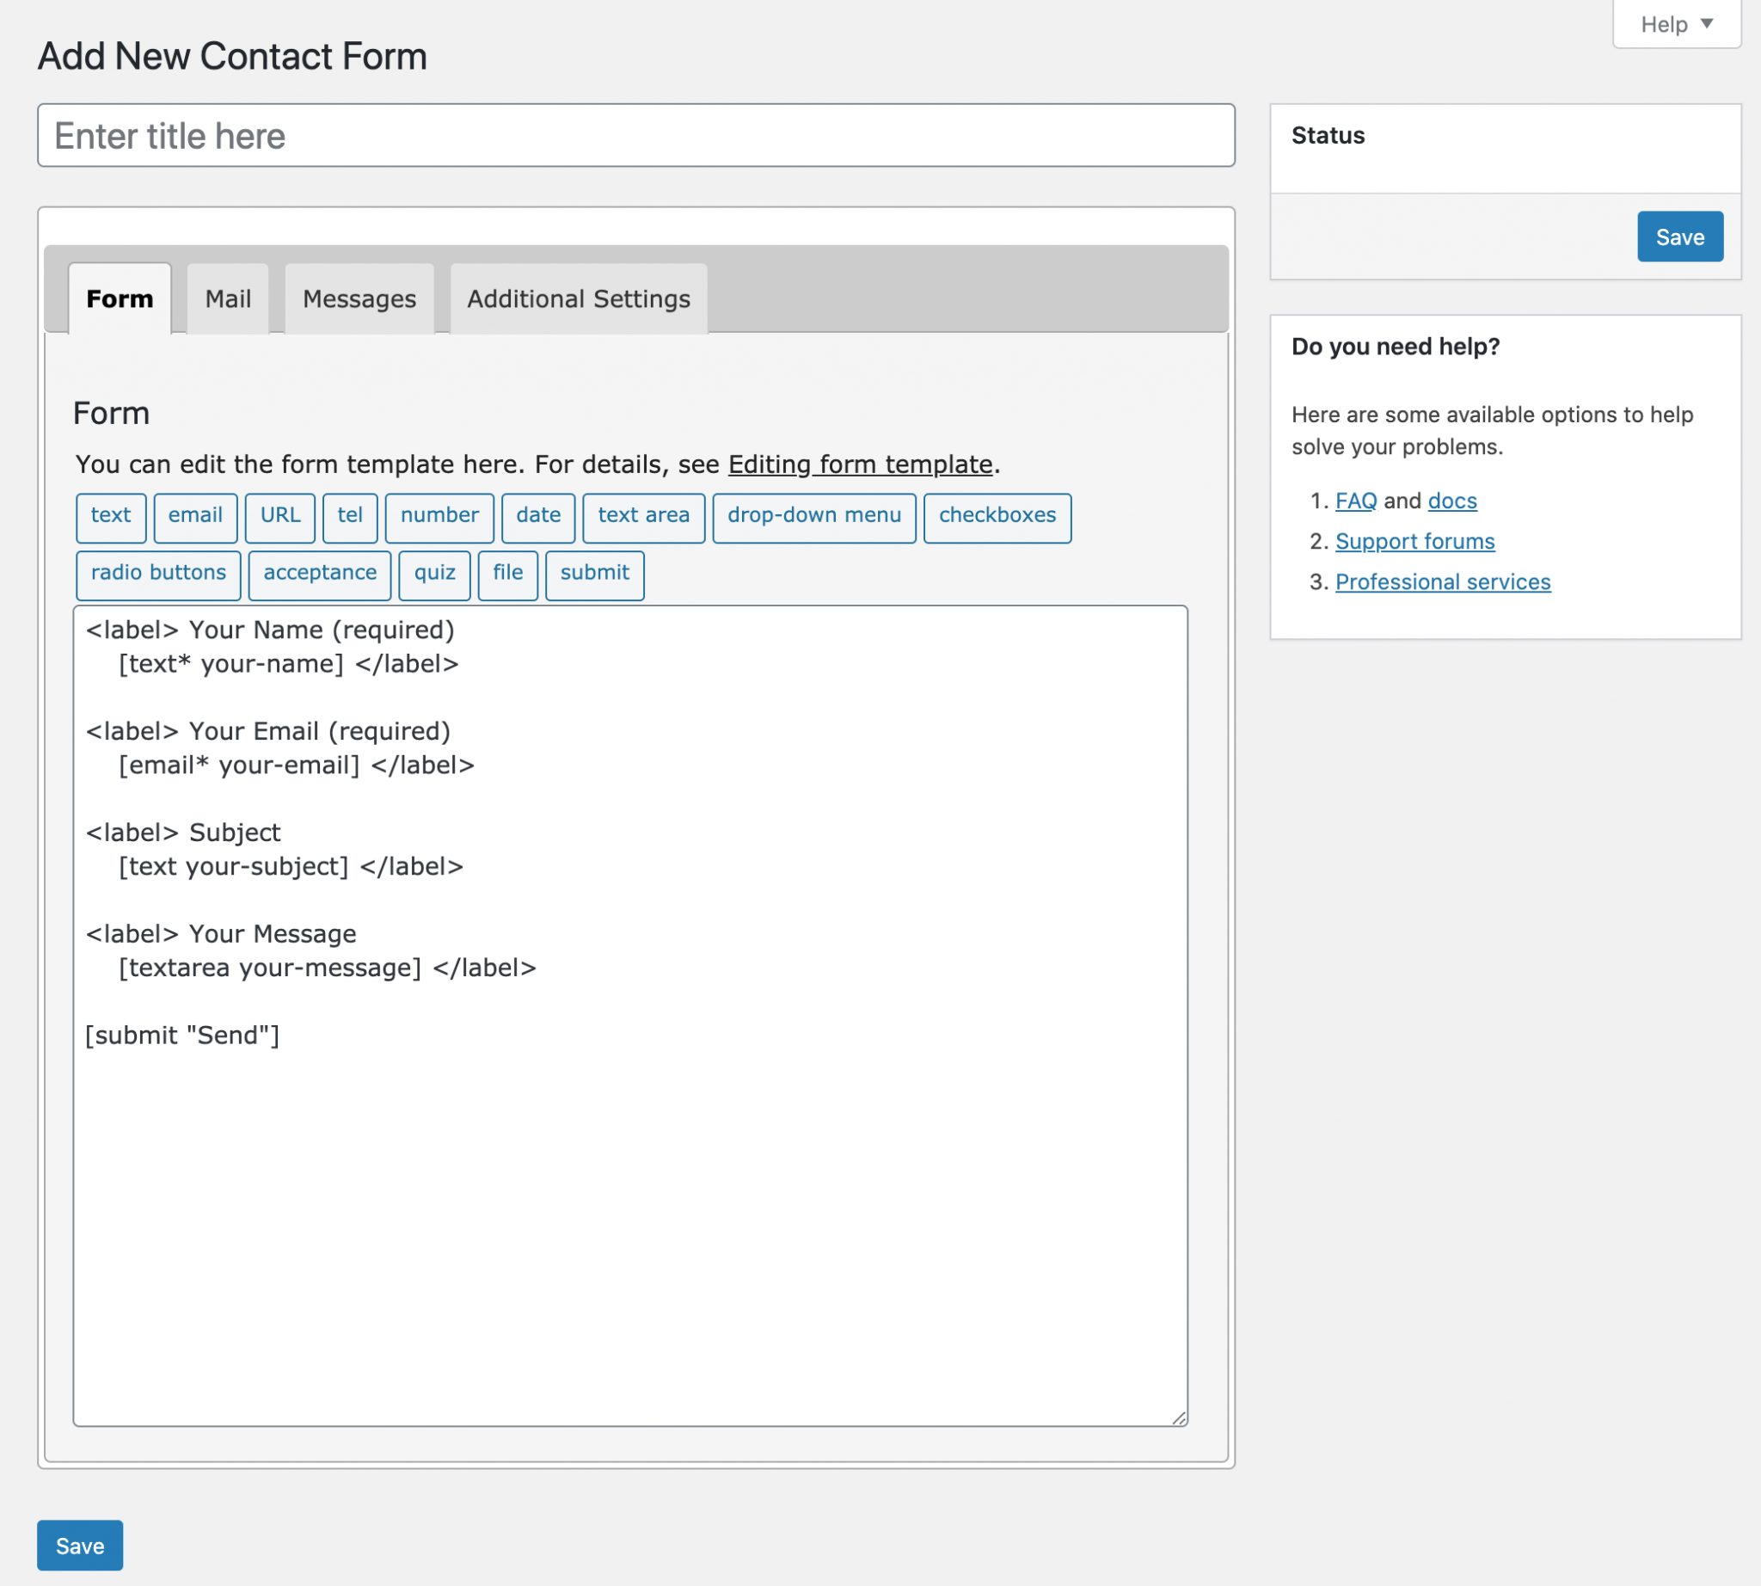Add a tel field tag
The image size is (1761, 1586).
[x=349, y=516]
